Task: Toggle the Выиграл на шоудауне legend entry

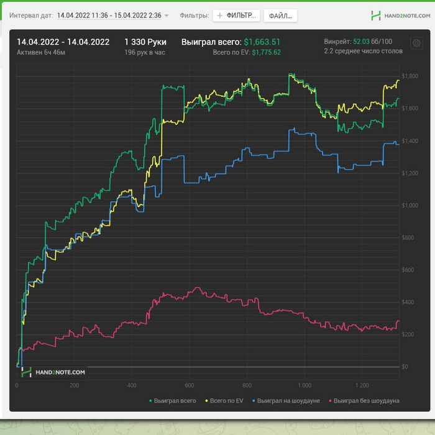Action: [x=286, y=401]
